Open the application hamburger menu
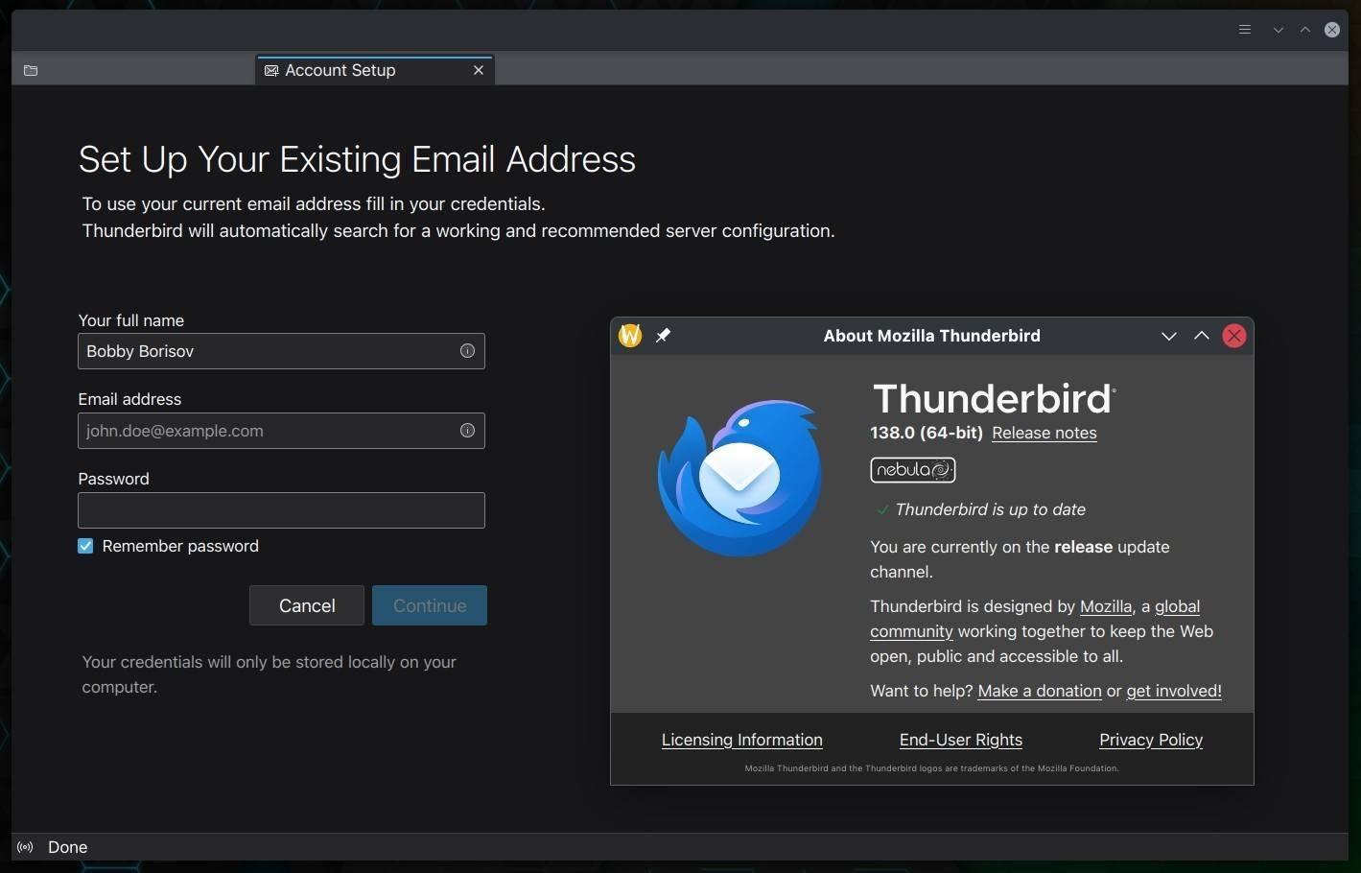Screen dimensions: 1361x873 pyautogui.click(x=1244, y=29)
